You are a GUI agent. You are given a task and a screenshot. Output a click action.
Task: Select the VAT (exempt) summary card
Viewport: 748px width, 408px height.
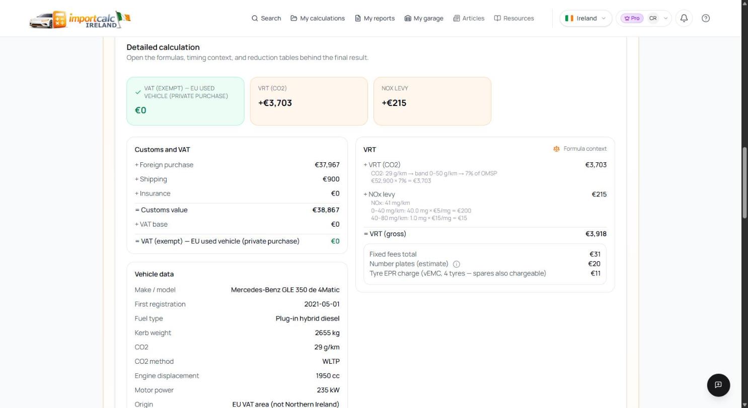[185, 101]
